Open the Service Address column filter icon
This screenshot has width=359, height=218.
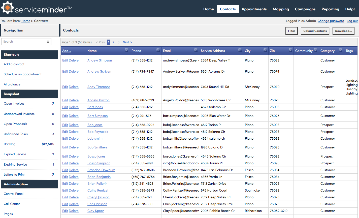240,50
